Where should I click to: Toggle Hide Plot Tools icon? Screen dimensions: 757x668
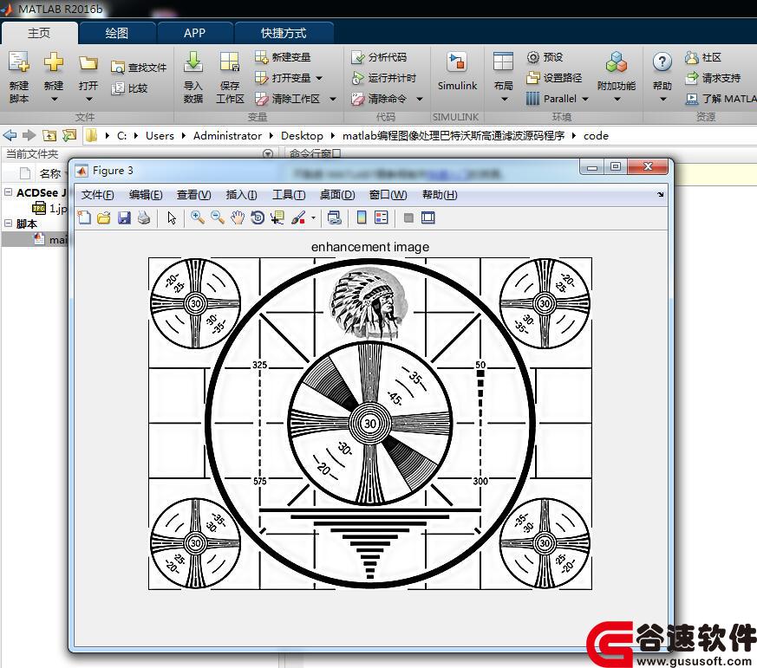coord(408,218)
